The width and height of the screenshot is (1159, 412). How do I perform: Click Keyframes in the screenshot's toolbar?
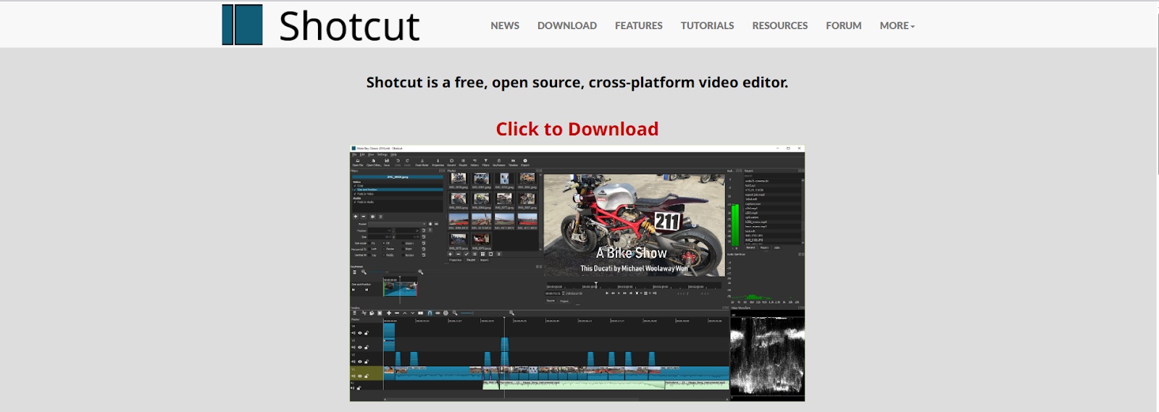(x=499, y=163)
